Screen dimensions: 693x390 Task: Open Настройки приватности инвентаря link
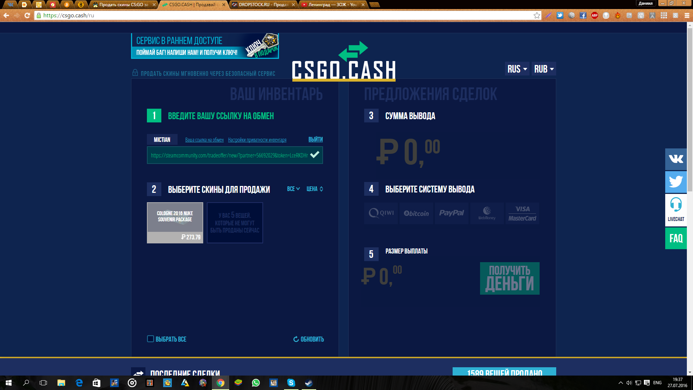(257, 140)
